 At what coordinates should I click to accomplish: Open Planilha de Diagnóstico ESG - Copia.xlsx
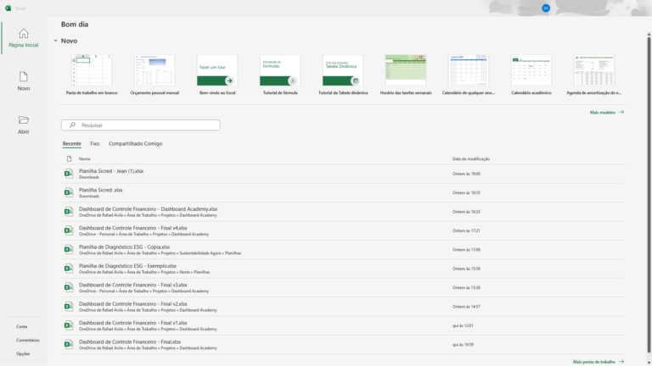[343, 249]
